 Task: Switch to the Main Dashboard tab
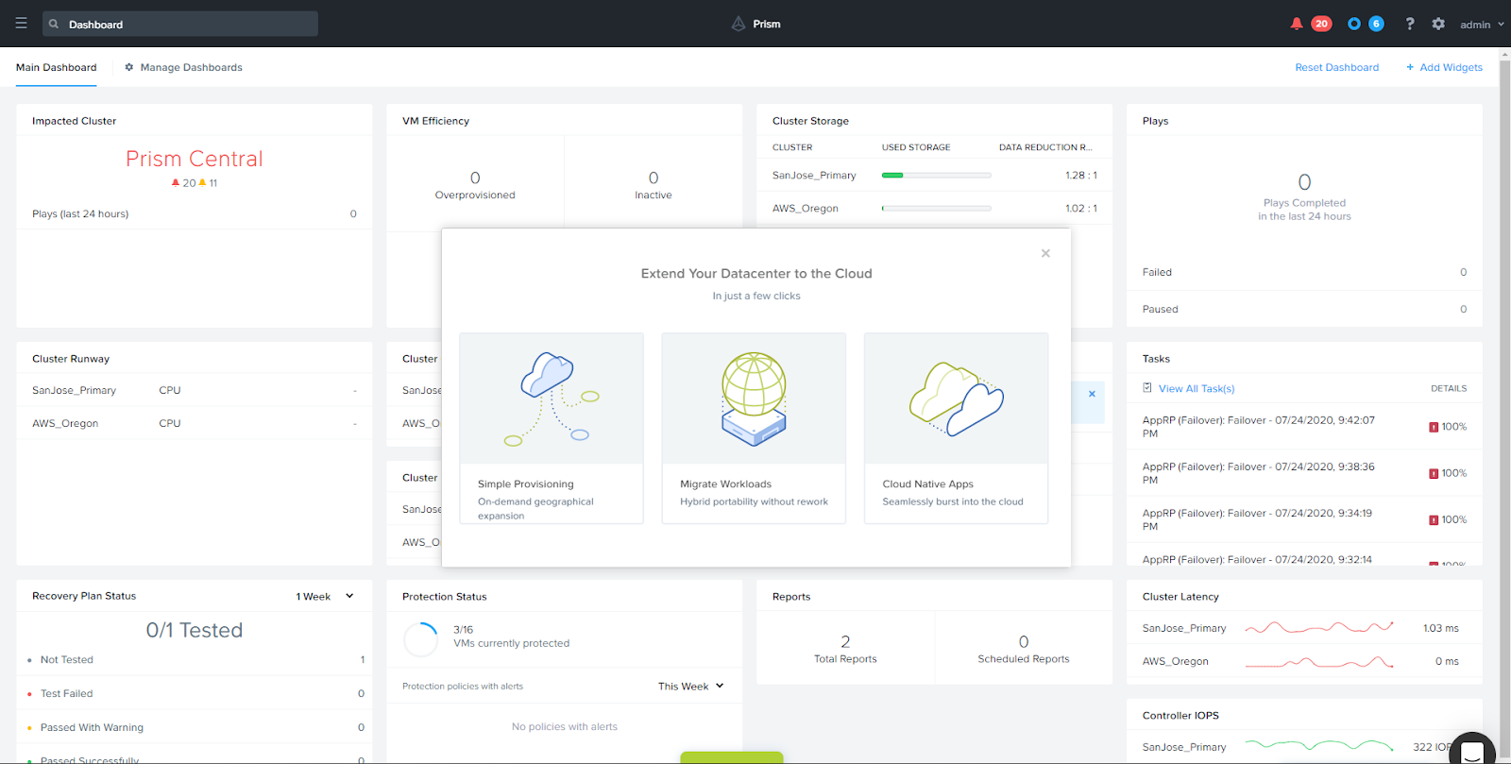pos(57,67)
